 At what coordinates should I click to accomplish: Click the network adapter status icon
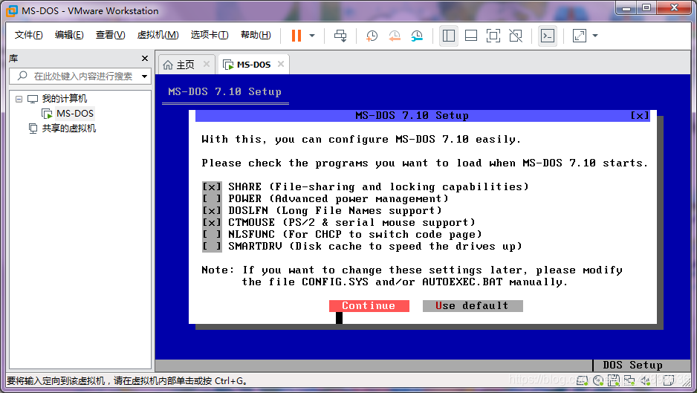click(629, 380)
